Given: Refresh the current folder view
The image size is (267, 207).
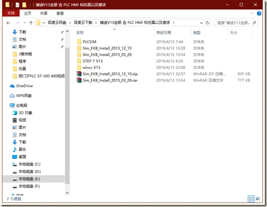Looking at the screenshot, I should tap(207, 23).
